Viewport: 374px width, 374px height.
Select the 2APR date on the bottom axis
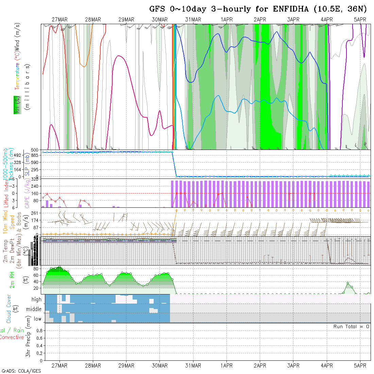260,365
